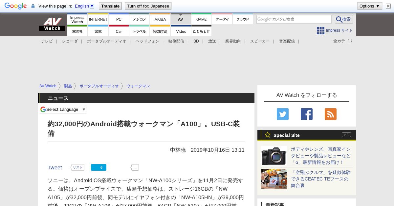Close the Google Translate bar
This screenshot has height=206, width=394.
point(388,6)
